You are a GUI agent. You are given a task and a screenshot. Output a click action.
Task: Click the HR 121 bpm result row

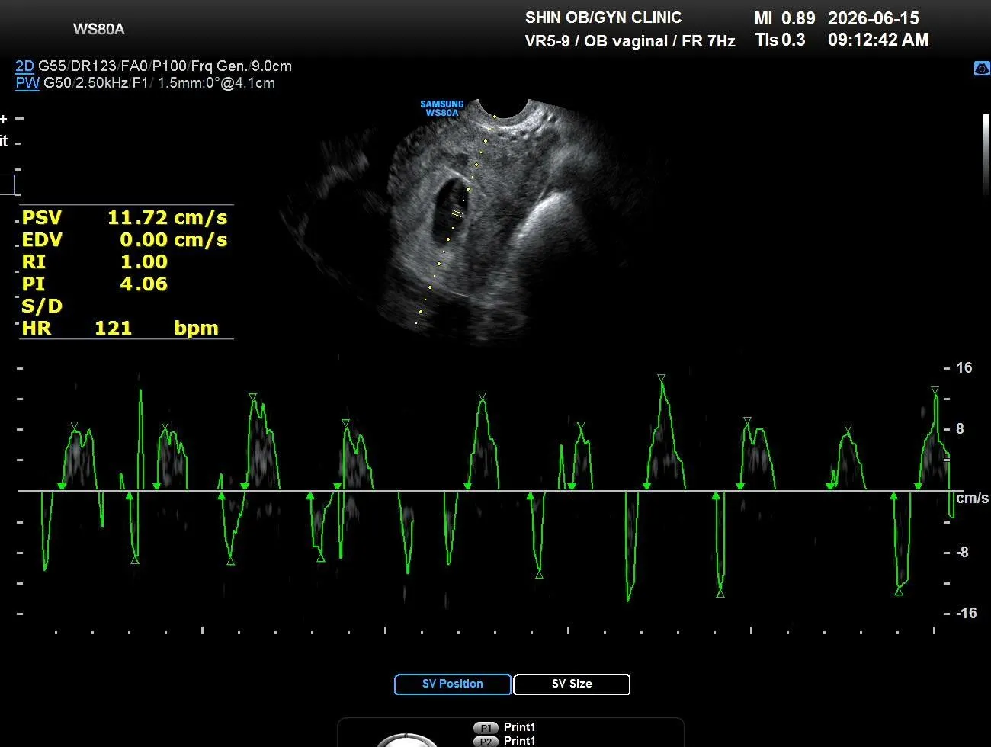pyautogui.click(x=126, y=329)
